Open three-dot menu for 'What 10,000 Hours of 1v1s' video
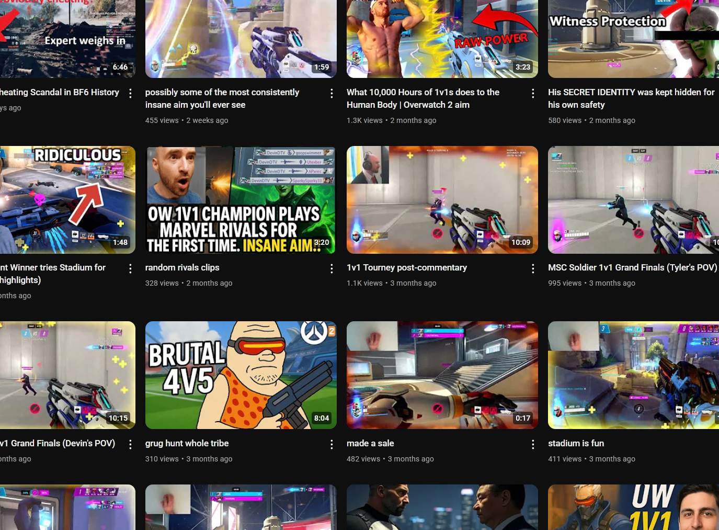Screen dimensions: 719x530 coord(533,93)
